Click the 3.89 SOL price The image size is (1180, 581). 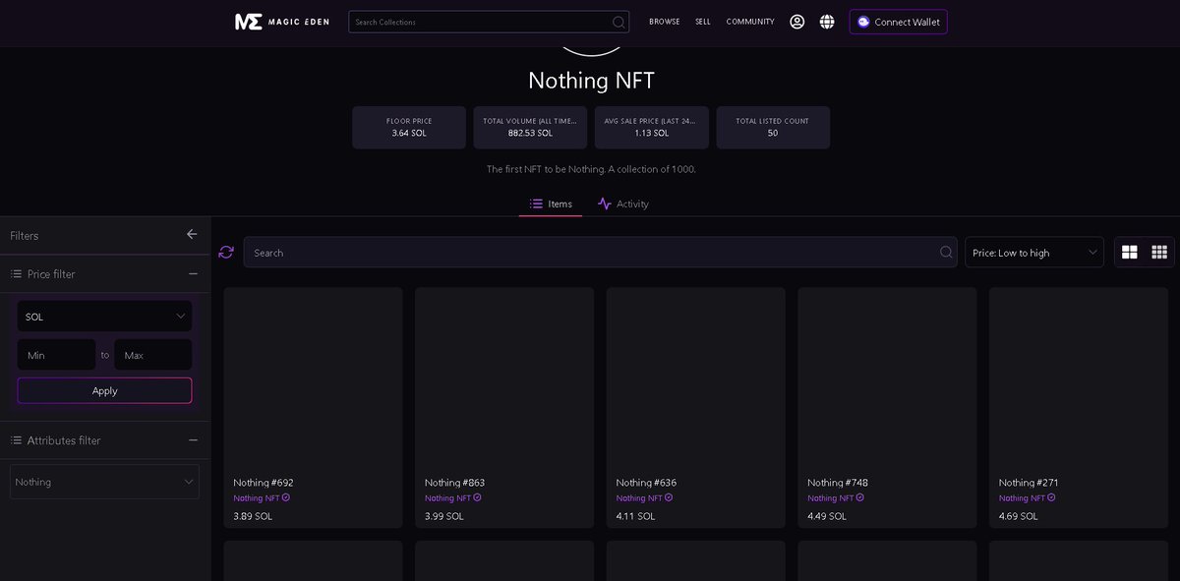pos(253,516)
